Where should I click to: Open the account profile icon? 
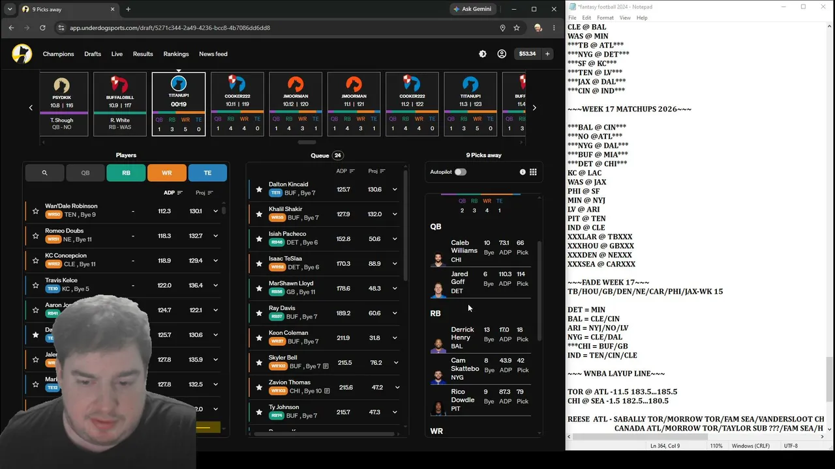click(502, 54)
